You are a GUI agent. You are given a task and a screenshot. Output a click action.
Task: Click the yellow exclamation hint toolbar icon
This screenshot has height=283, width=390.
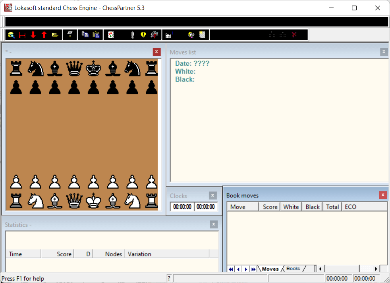pyautogui.click(x=143, y=35)
